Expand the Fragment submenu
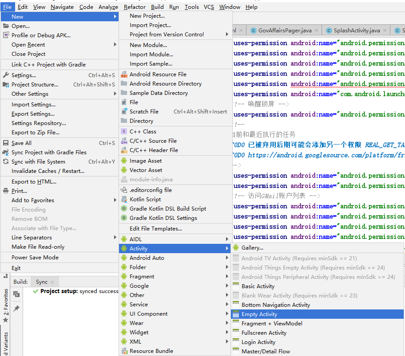This screenshot has height=356, width=405. [x=227, y=276]
